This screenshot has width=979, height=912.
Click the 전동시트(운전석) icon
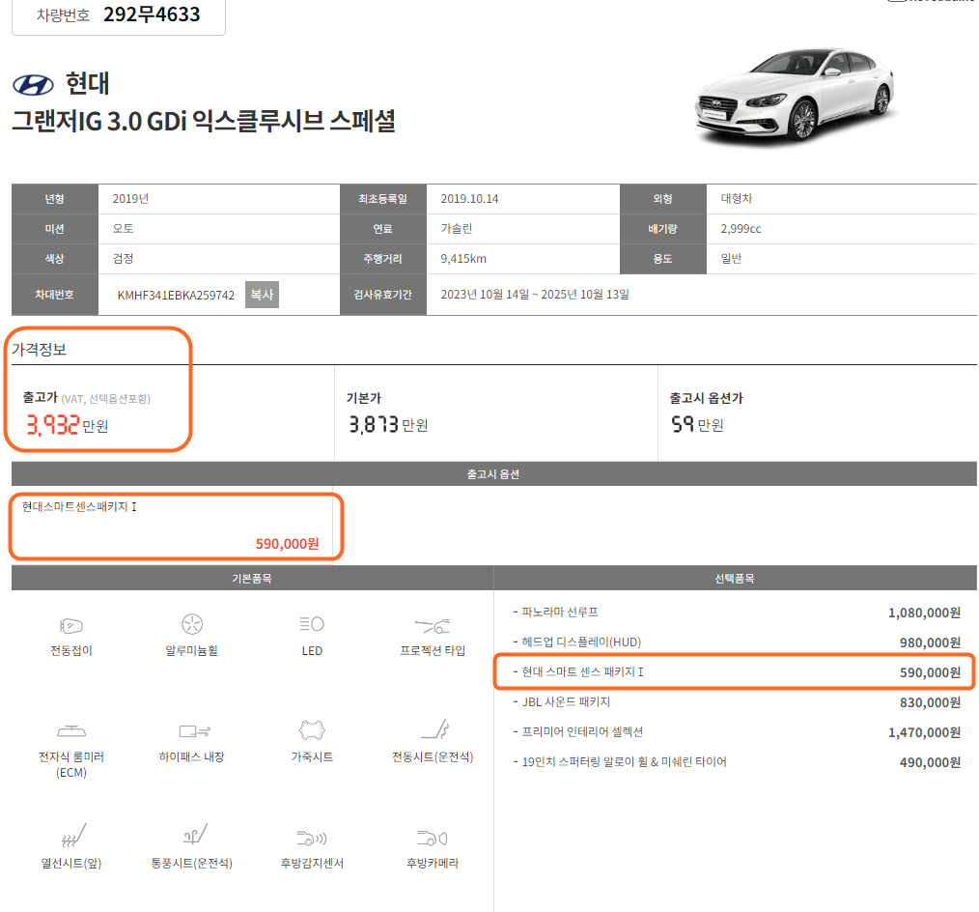[x=434, y=729]
